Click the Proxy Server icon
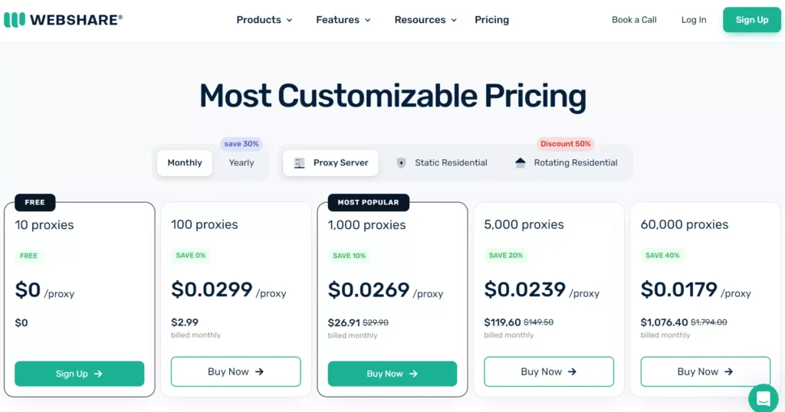This screenshot has height=412, width=785. (299, 163)
